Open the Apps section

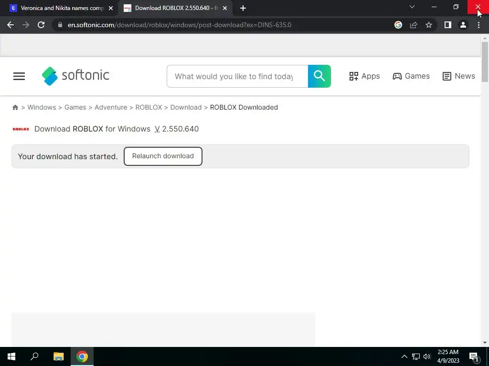pos(364,76)
